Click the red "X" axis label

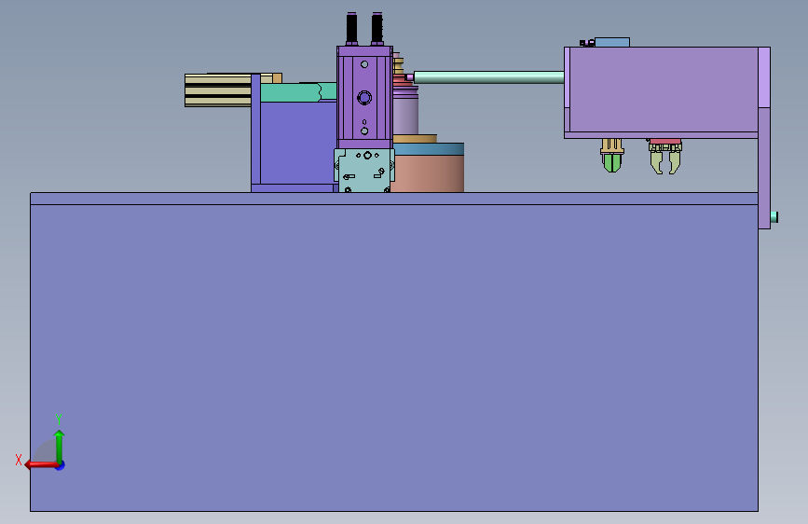click(19, 460)
